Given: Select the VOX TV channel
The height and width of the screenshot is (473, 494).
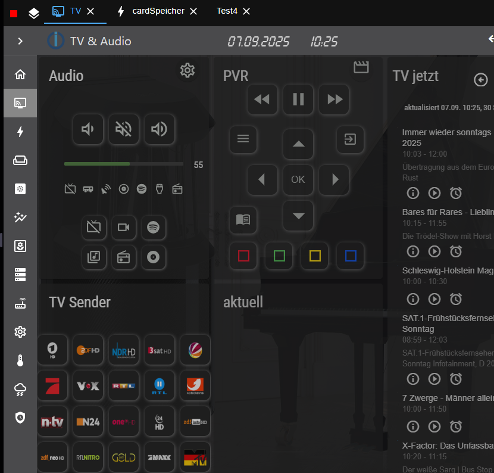Looking at the screenshot, I should 88,385.
